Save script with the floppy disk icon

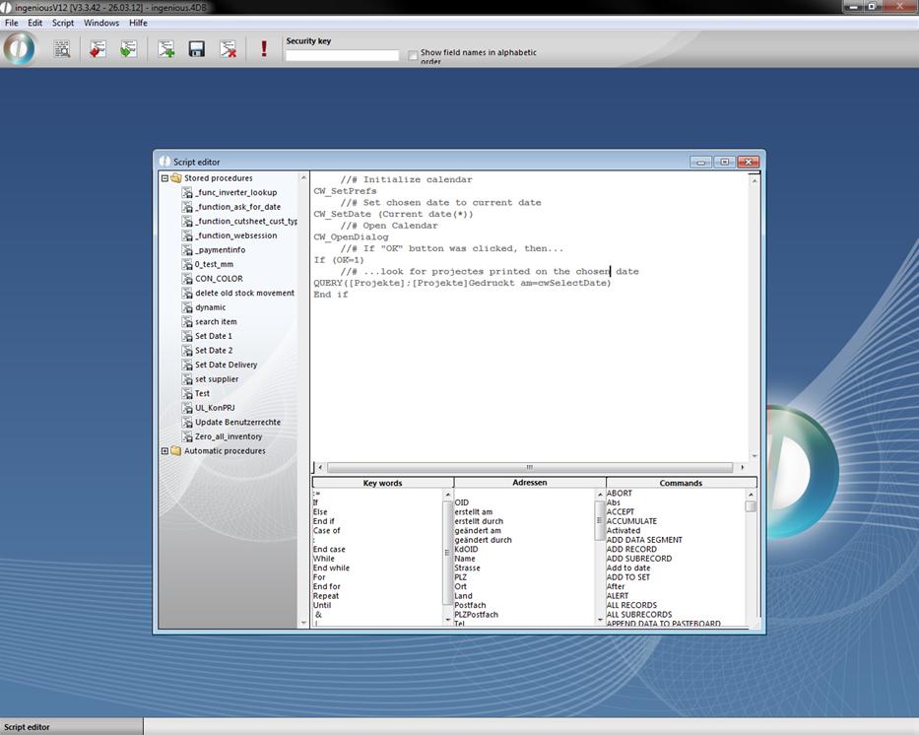pos(197,48)
